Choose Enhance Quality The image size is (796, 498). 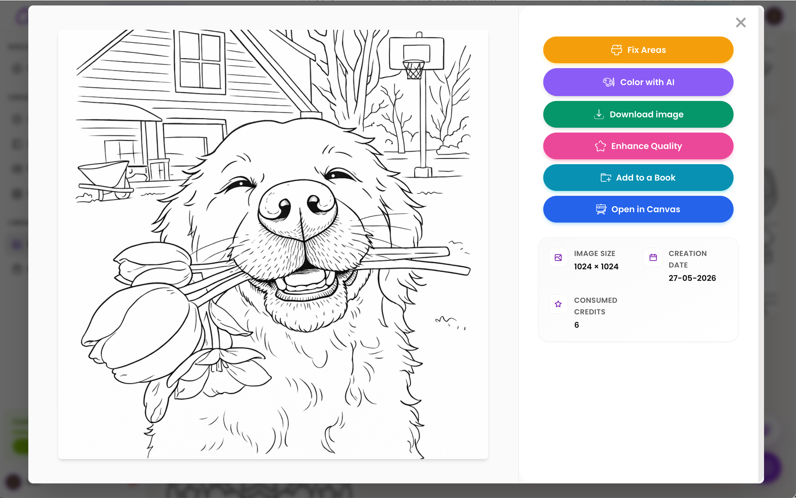(638, 146)
